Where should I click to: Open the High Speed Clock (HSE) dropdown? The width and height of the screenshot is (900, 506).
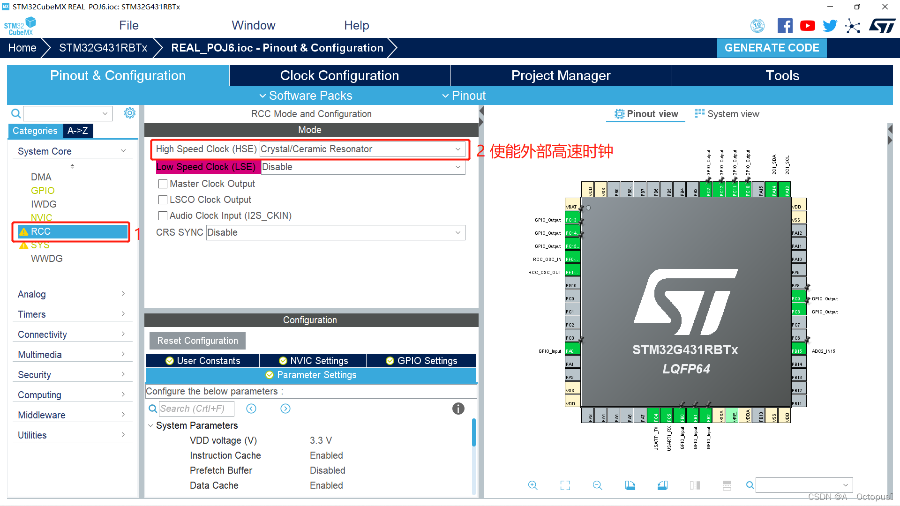pos(362,149)
